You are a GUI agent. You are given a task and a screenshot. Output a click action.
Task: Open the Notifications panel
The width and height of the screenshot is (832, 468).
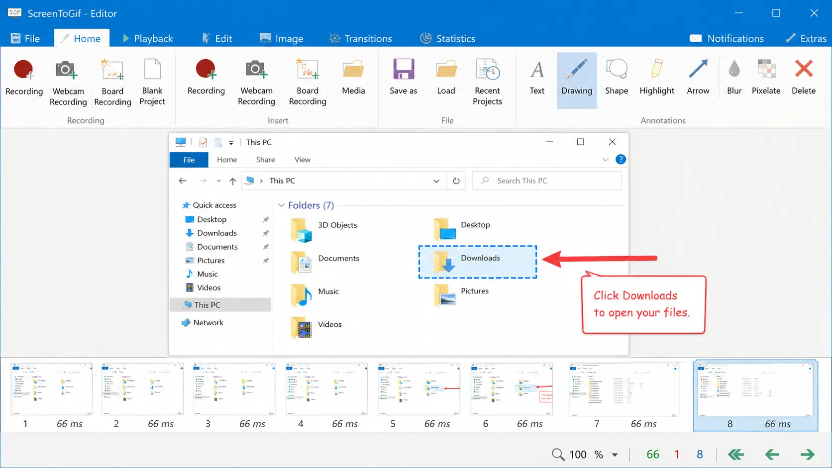(727, 38)
